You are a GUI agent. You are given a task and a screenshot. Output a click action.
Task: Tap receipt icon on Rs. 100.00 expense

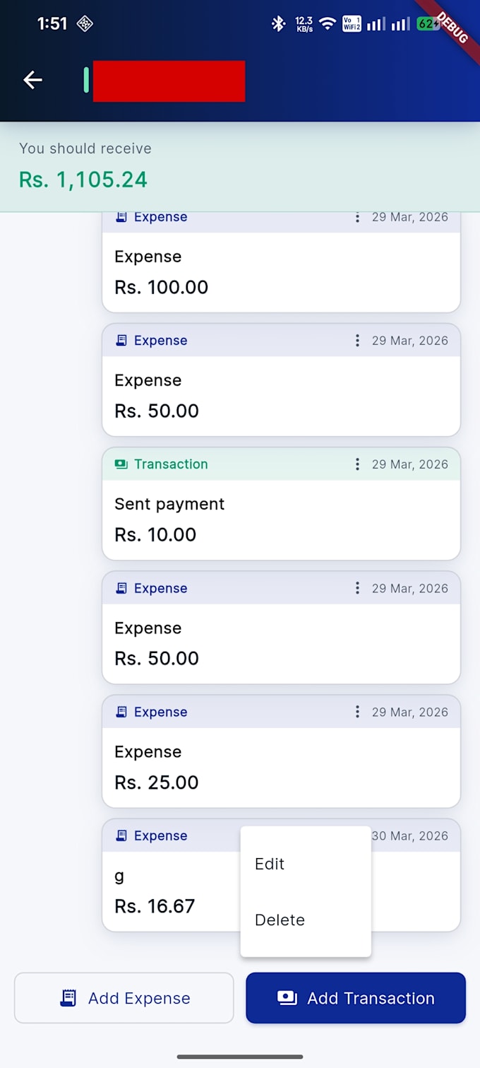click(121, 217)
